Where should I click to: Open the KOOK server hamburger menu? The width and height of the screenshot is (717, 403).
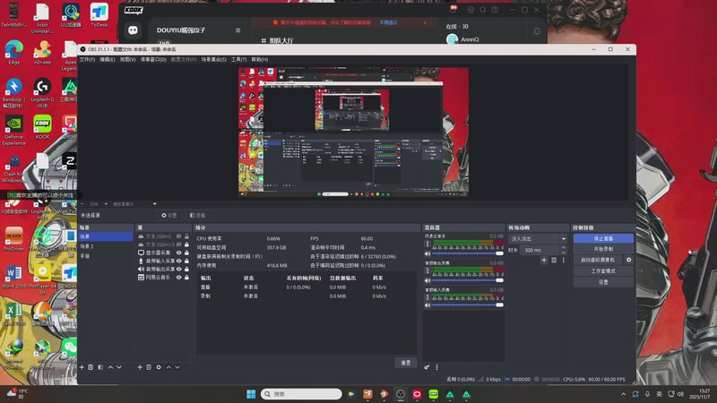click(238, 30)
